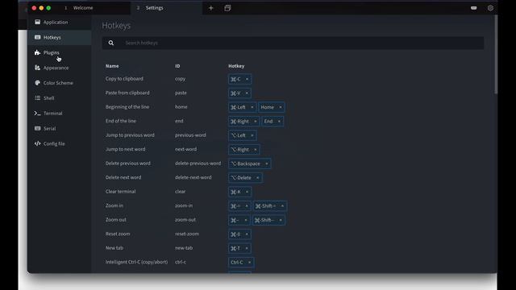Click the 'Hotkeys' page heading

tap(116, 25)
